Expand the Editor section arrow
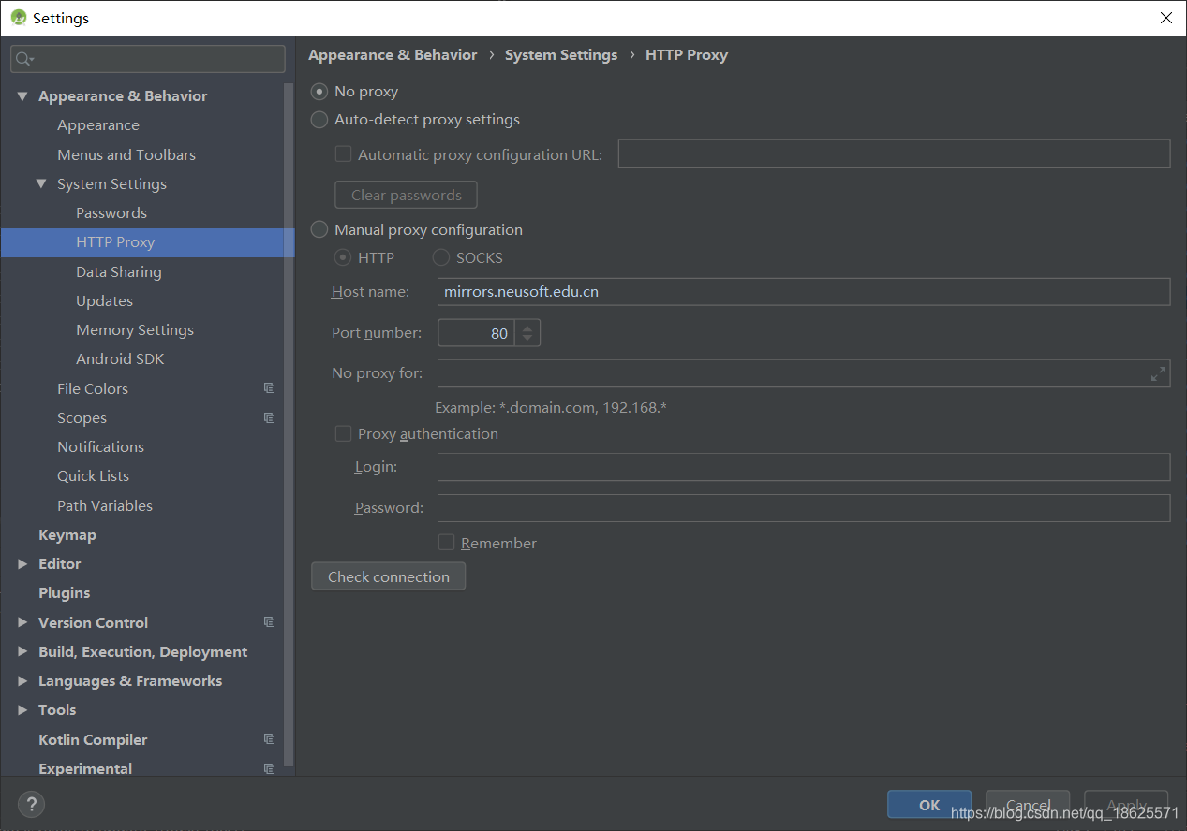Viewport: 1187px width, 831px height. (22, 564)
